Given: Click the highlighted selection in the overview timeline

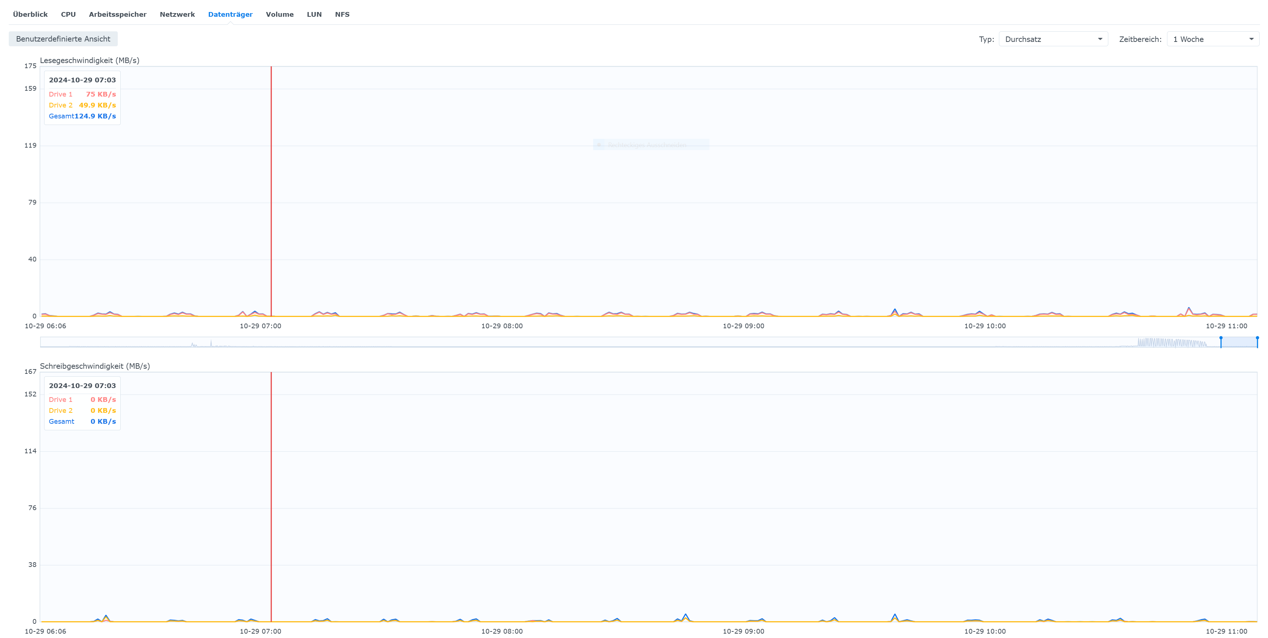Looking at the screenshot, I should pos(1239,342).
